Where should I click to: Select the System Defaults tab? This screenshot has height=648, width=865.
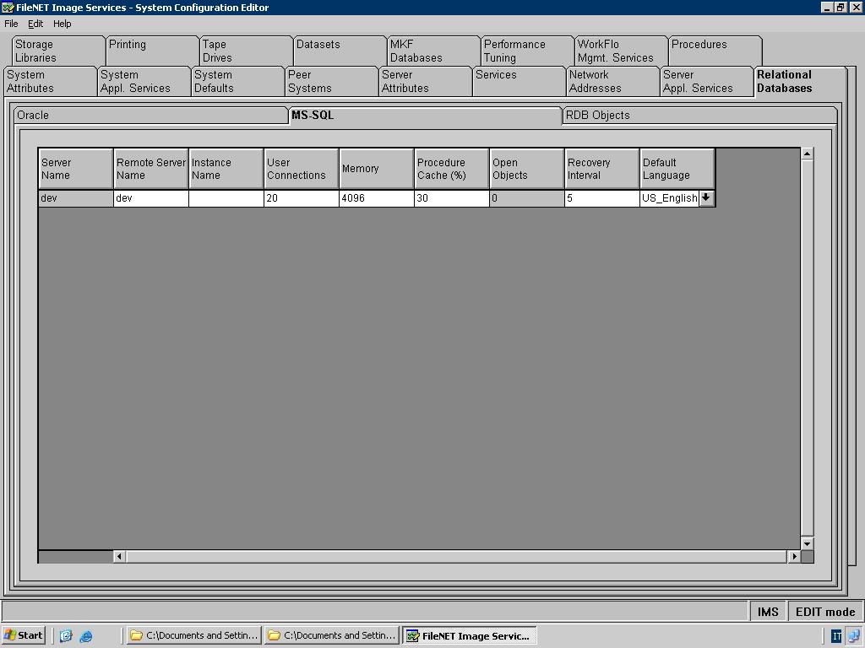(x=237, y=82)
